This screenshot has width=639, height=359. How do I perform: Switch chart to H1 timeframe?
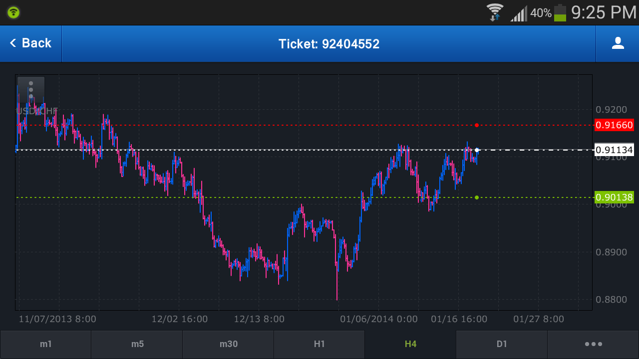(x=319, y=344)
